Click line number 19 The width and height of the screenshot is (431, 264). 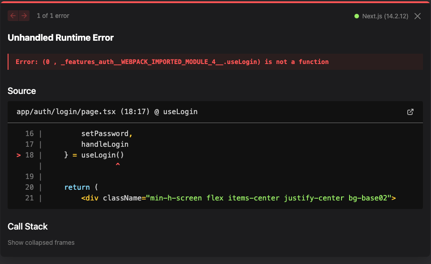30,176
